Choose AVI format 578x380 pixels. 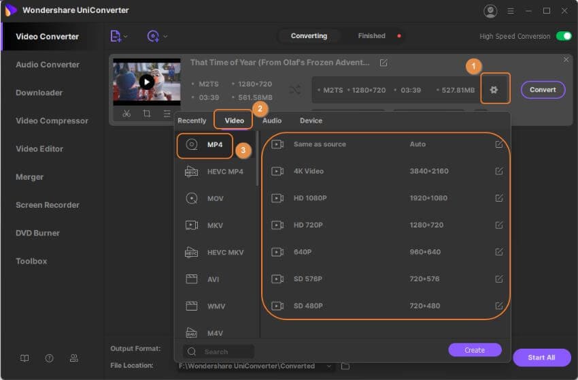[216, 280]
